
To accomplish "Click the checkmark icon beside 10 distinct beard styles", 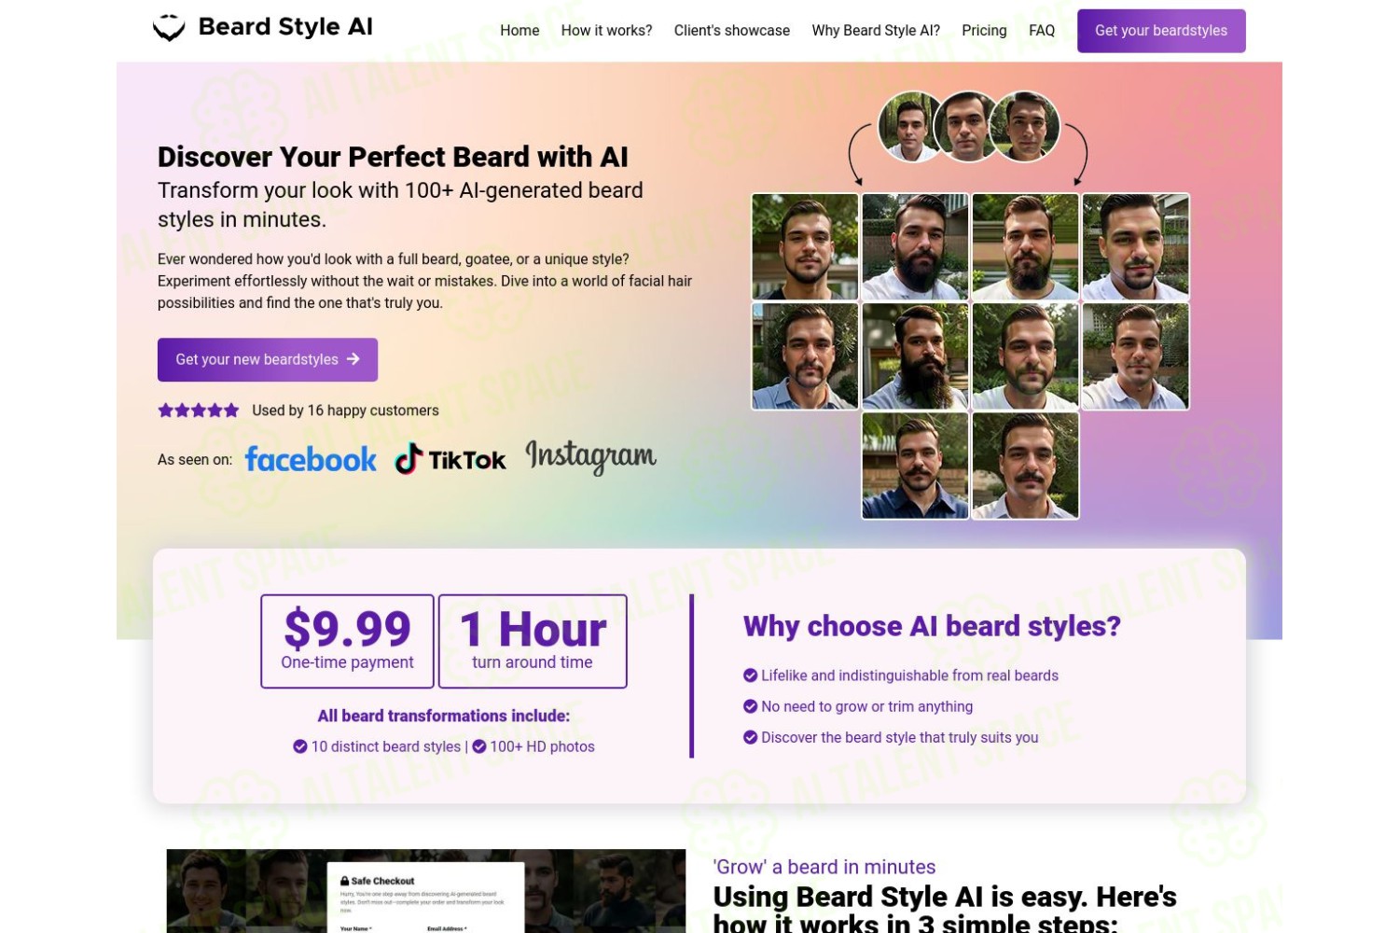I will [300, 746].
